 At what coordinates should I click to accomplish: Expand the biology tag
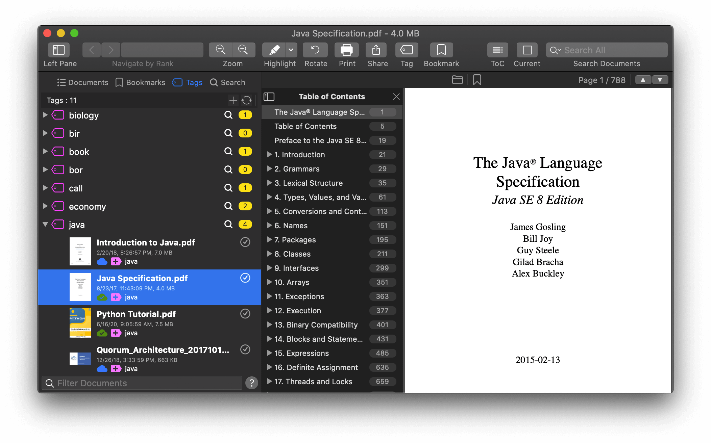[x=45, y=115]
